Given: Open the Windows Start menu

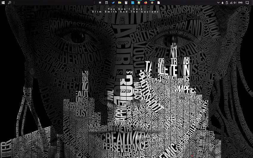Looking at the screenshot, I should click(3, 3).
